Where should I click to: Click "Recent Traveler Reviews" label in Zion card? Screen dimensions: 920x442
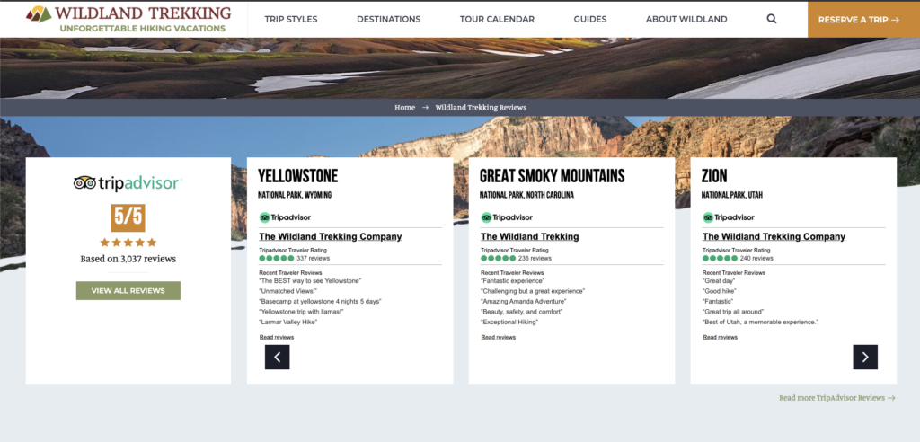coord(734,272)
